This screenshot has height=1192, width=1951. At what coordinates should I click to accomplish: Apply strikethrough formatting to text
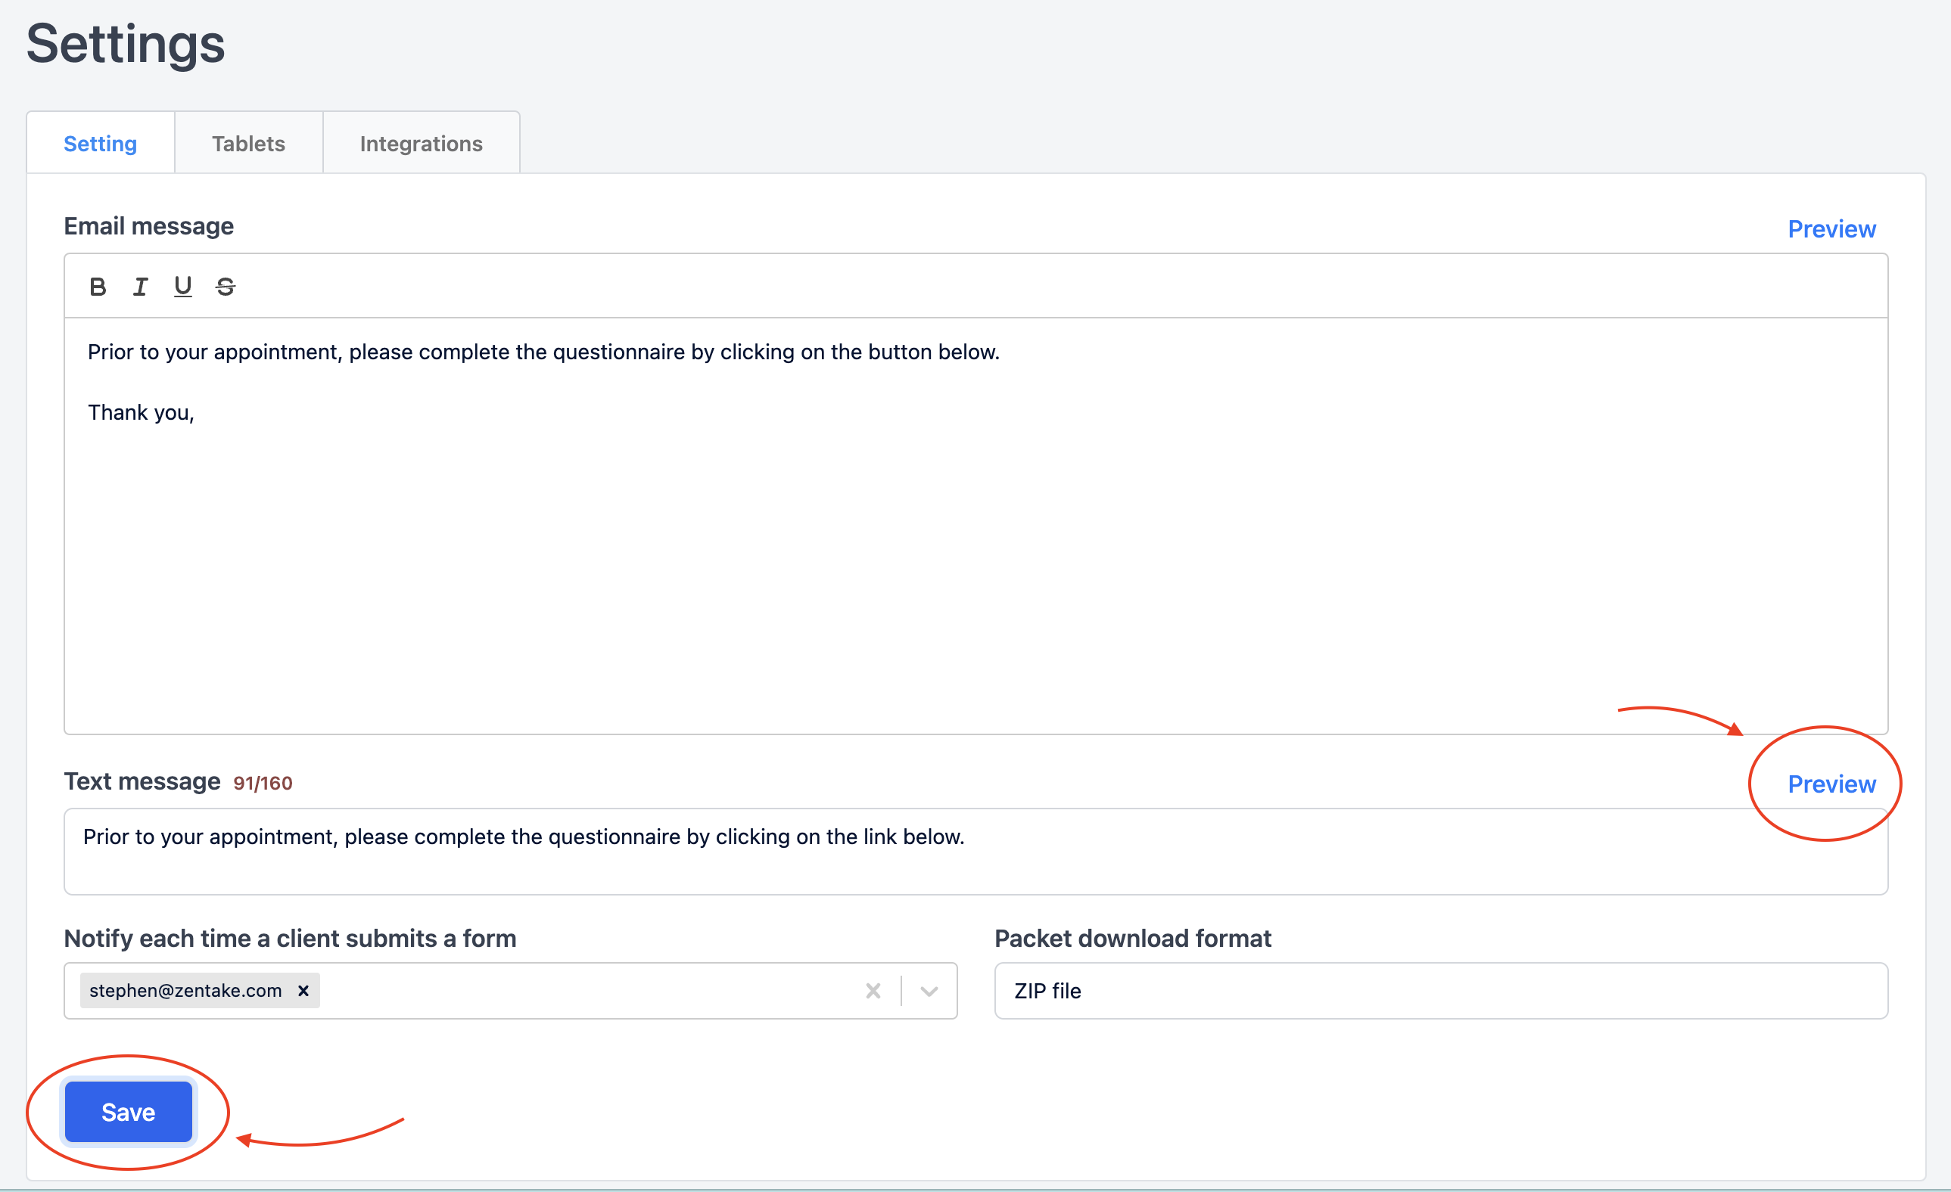click(226, 287)
